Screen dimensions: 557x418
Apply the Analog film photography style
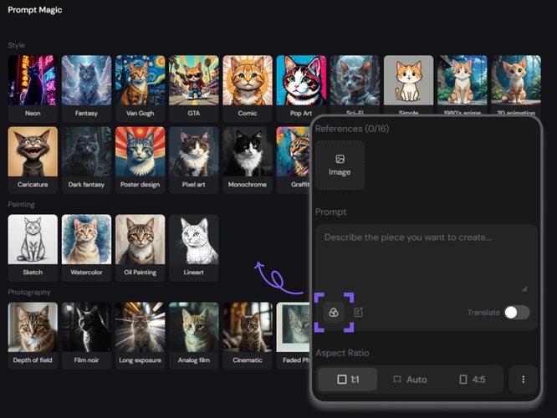pyautogui.click(x=193, y=335)
